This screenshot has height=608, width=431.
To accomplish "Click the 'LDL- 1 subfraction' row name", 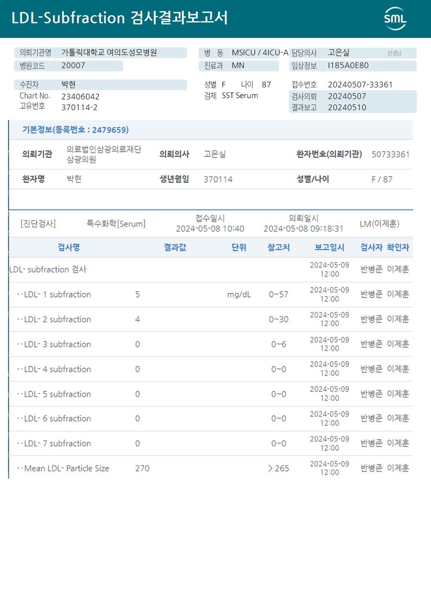I will click(57, 294).
